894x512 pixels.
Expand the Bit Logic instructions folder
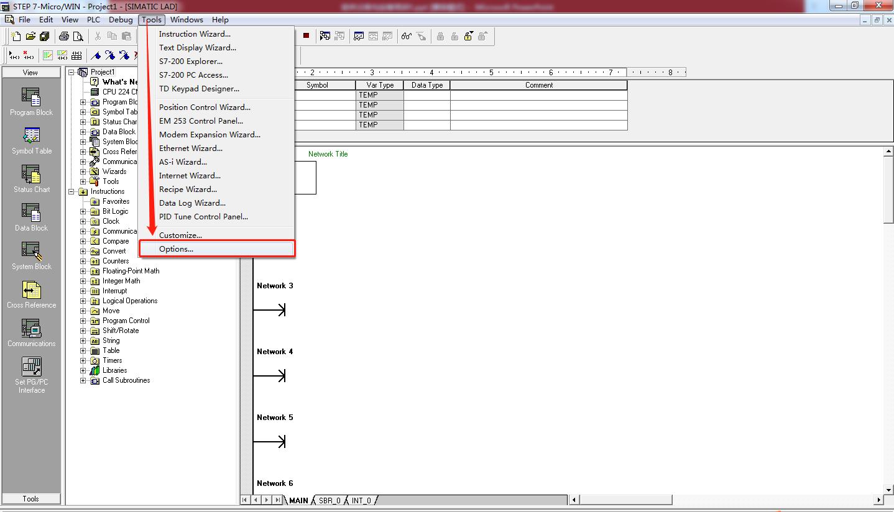pyautogui.click(x=83, y=211)
